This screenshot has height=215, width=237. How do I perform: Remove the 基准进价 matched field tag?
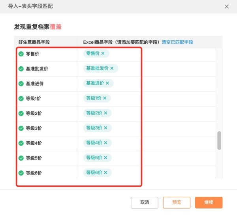click(107, 83)
